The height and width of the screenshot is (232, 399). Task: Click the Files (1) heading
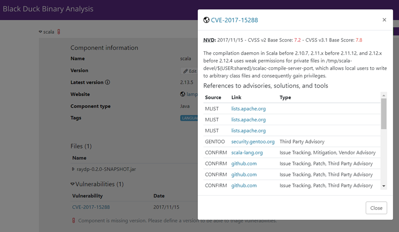pyautogui.click(x=81, y=146)
